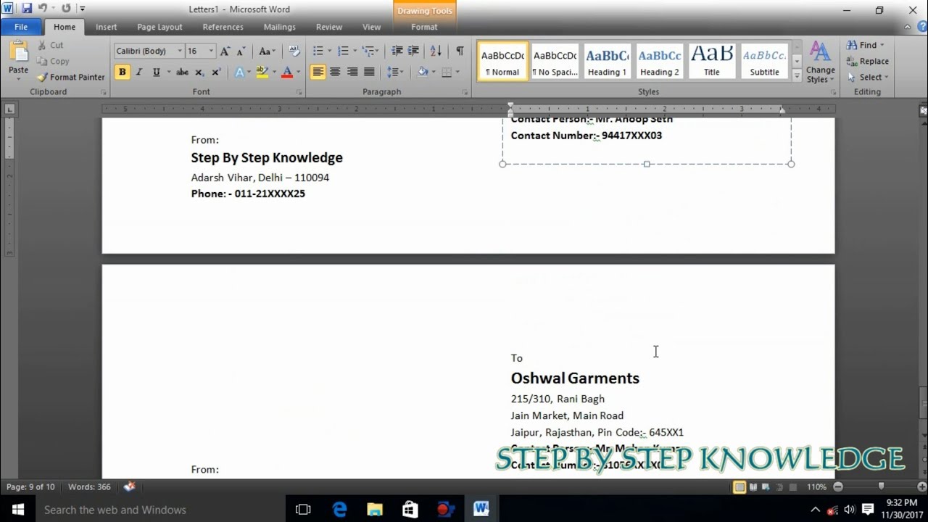This screenshot has width=928, height=522.
Task: Open highlight color dropdown arrow
Action: click(274, 72)
